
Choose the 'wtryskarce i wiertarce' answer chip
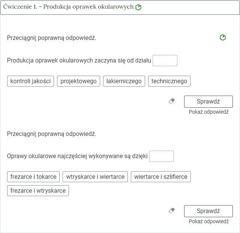coord(95,177)
